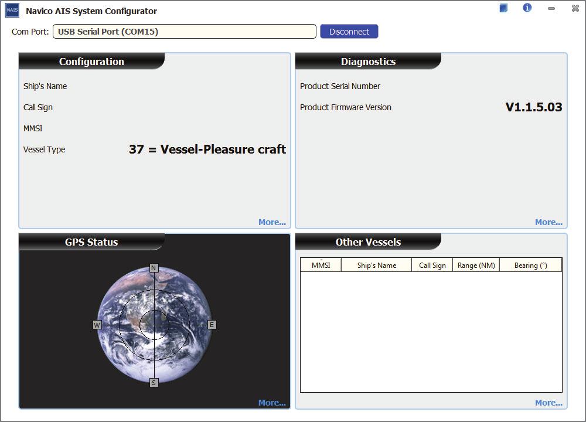Click the S marker on the GPS globe
Screen dimensions: 586x422
(154, 383)
